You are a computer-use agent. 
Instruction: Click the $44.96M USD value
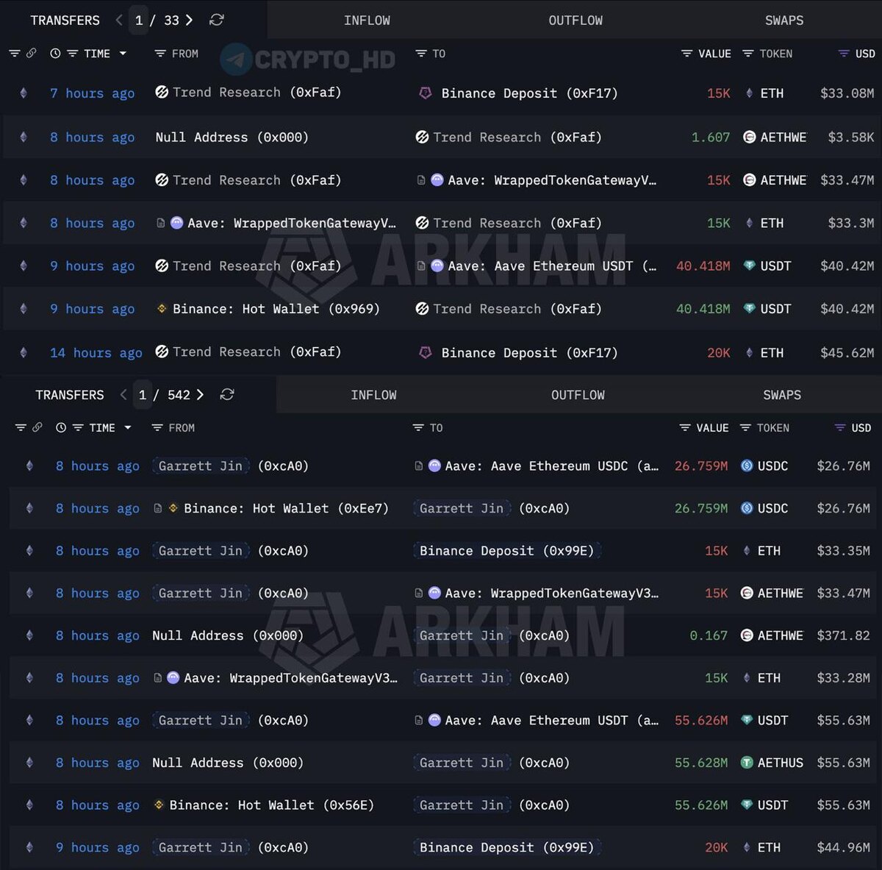tap(843, 847)
